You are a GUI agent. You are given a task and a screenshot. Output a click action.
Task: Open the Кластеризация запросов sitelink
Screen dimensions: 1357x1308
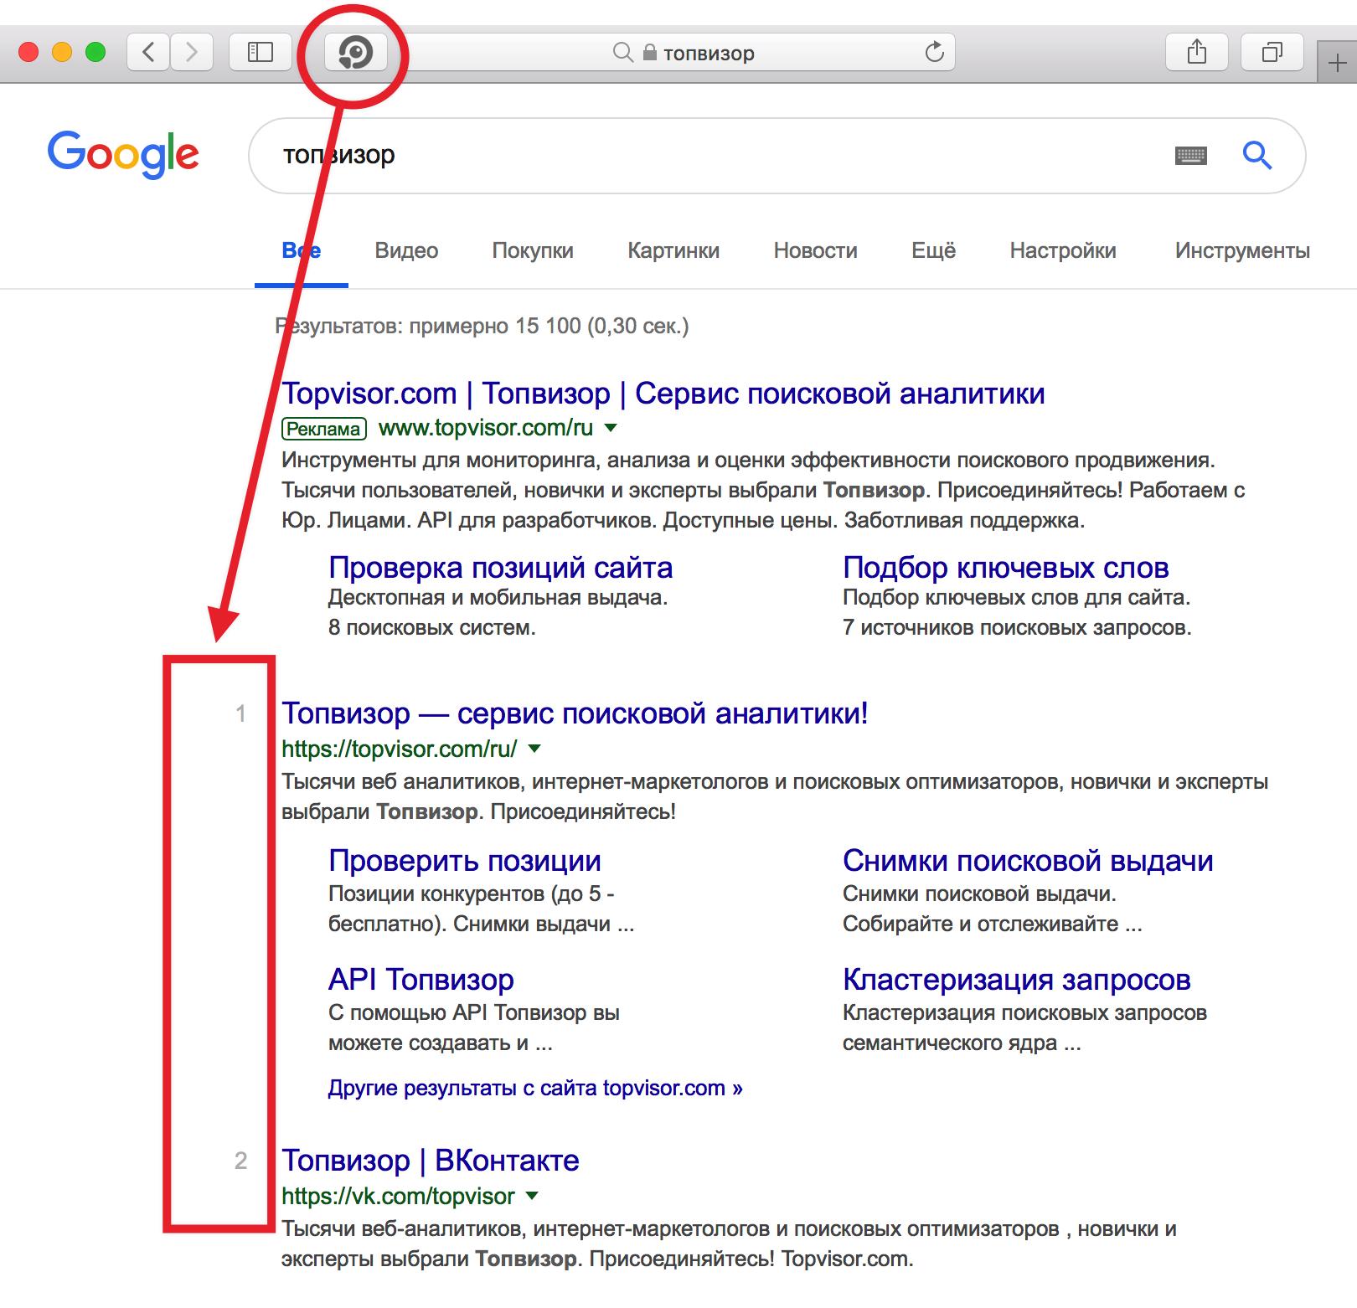(1016, 979)
